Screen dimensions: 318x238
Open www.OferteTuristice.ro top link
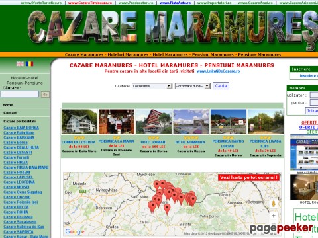[41, 3]
